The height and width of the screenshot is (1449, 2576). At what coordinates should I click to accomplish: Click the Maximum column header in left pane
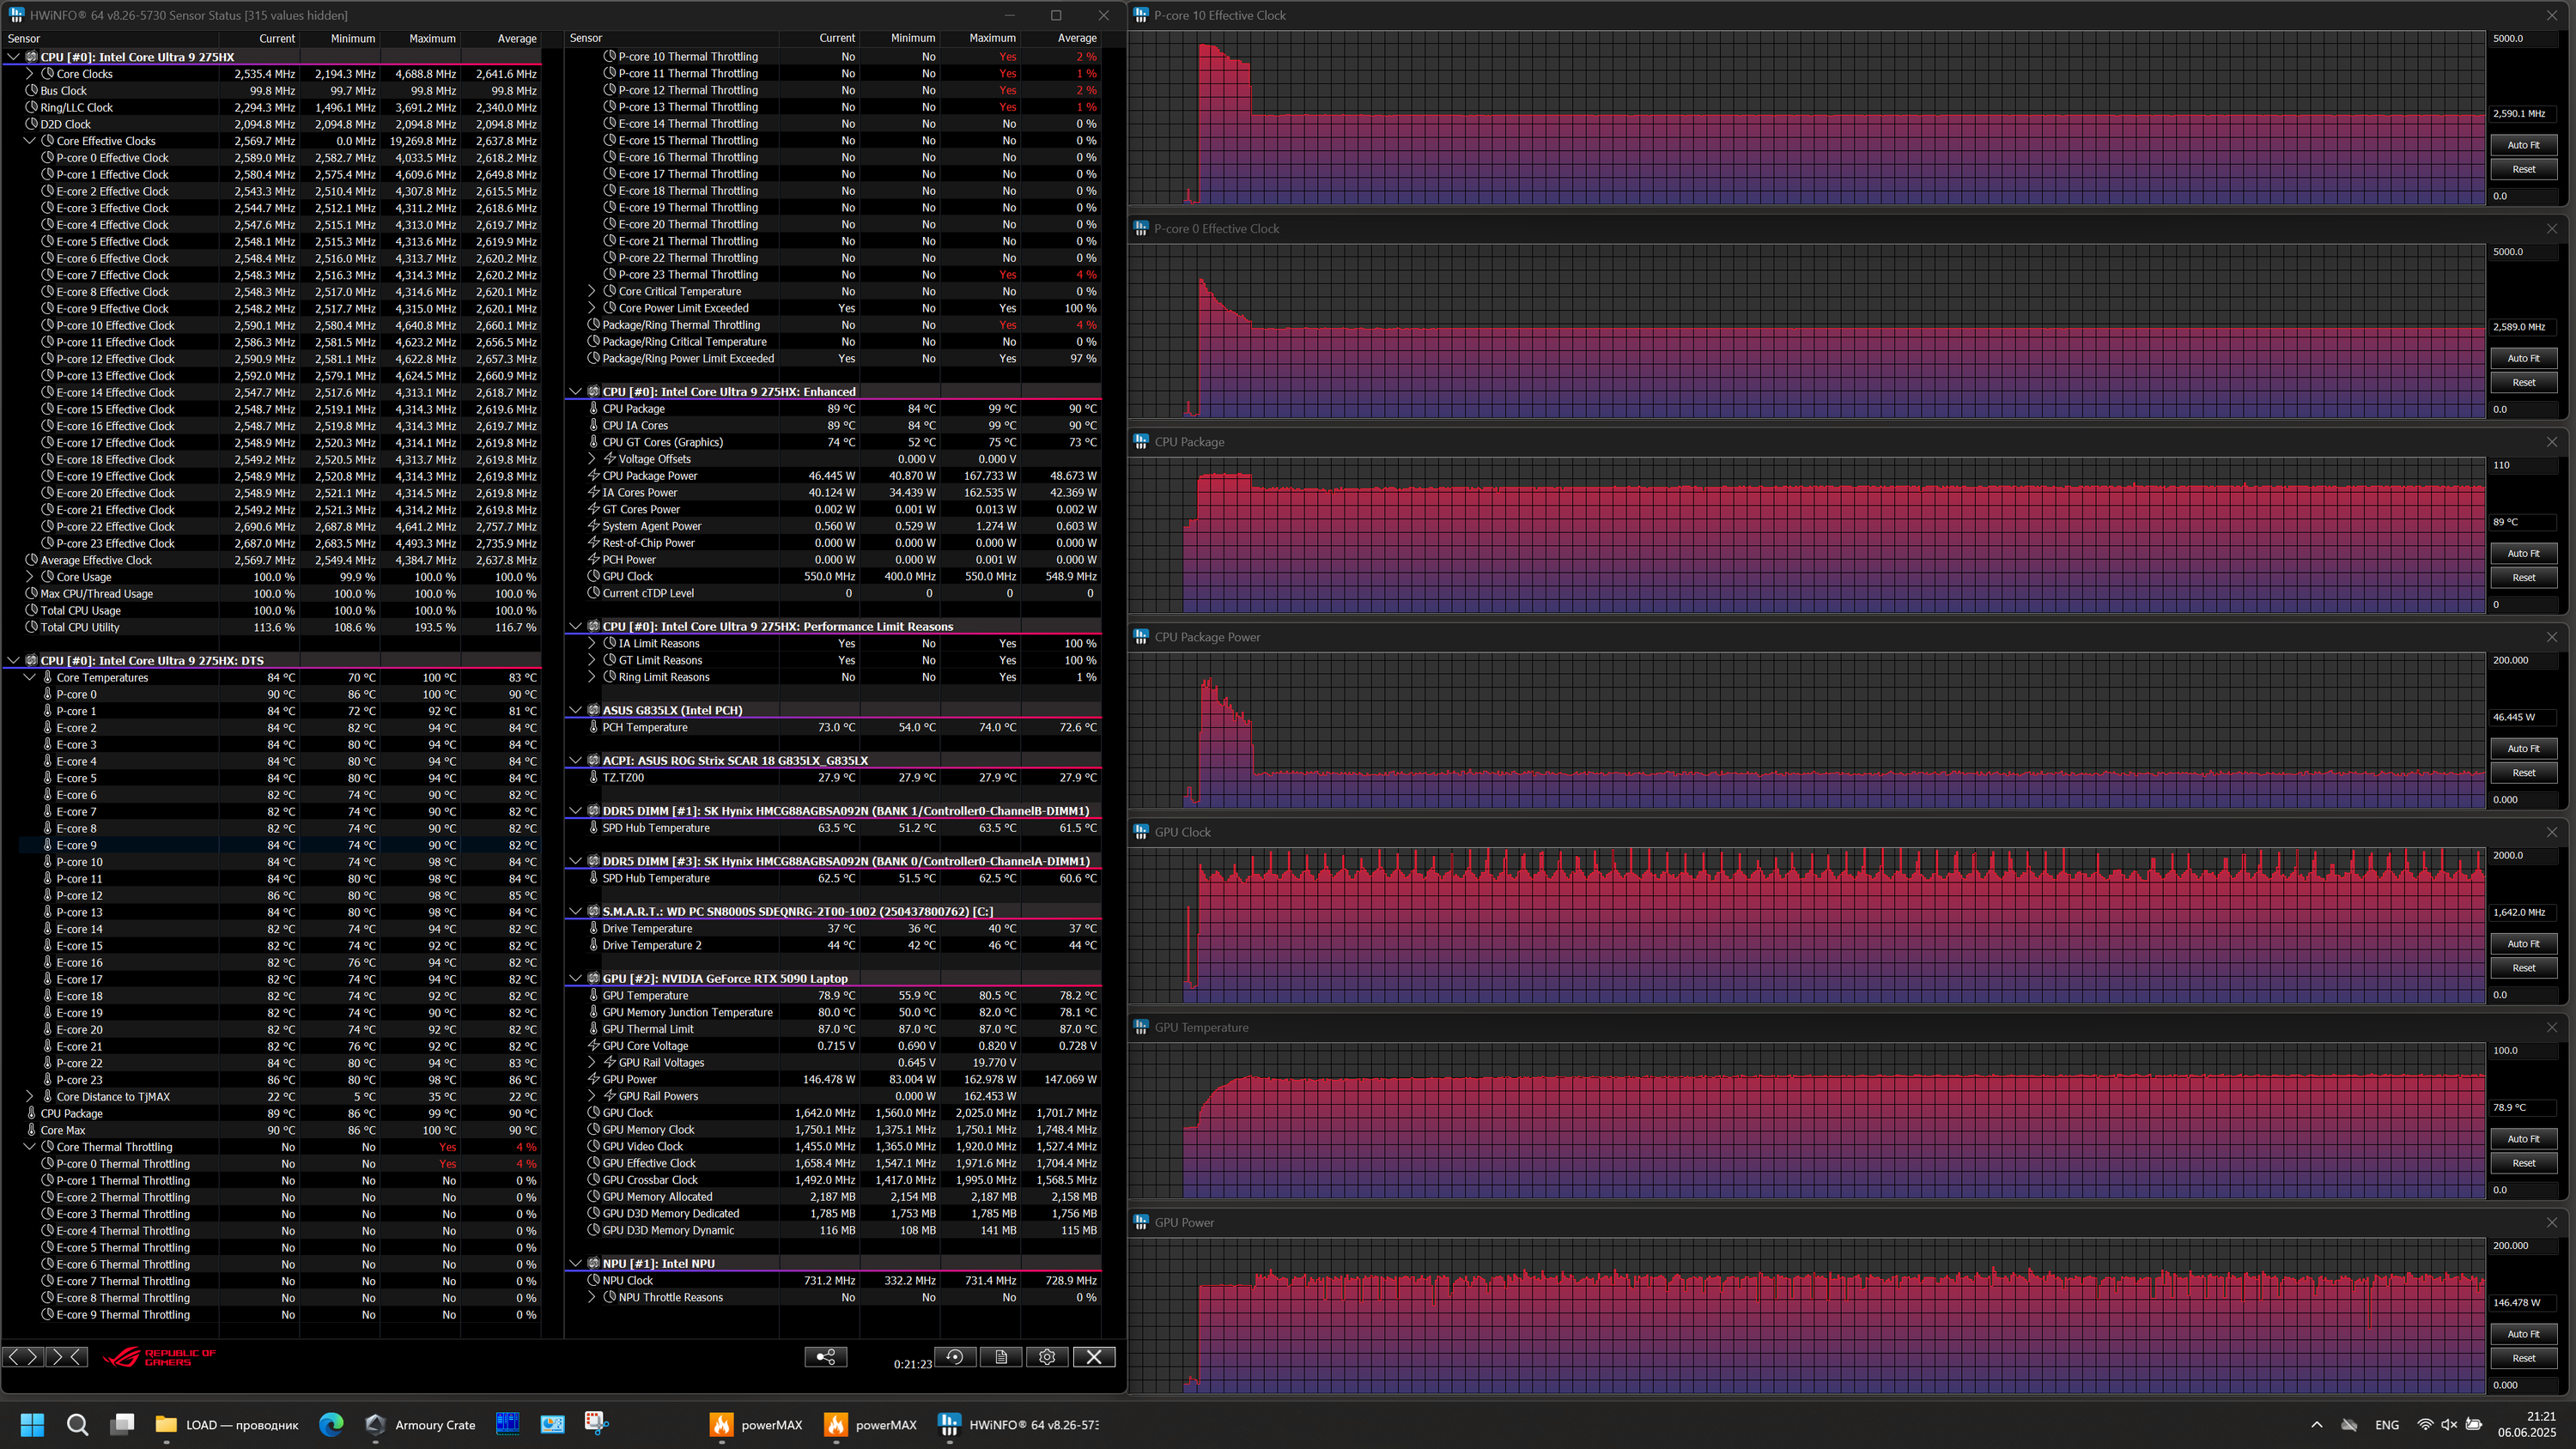coord(432,38)
